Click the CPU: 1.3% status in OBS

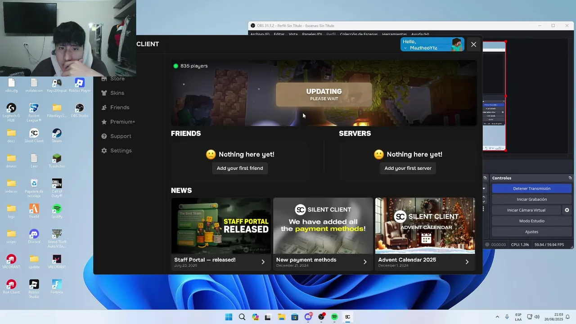coord(520,245)
